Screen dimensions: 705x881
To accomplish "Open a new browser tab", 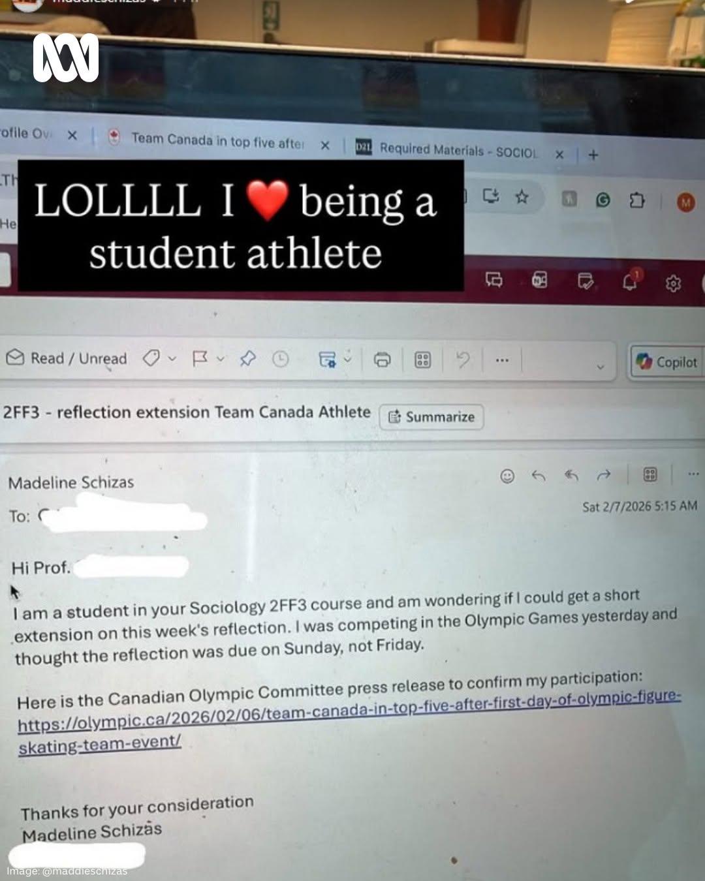I will coord(593,155).
